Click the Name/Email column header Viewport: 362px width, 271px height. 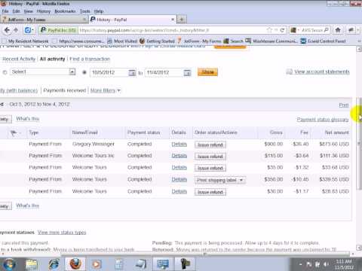tap(84, 132)
